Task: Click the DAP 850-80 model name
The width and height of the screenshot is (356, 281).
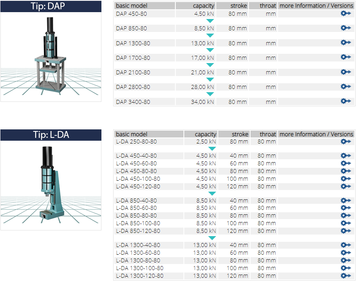Action: [x=131, y=28]
